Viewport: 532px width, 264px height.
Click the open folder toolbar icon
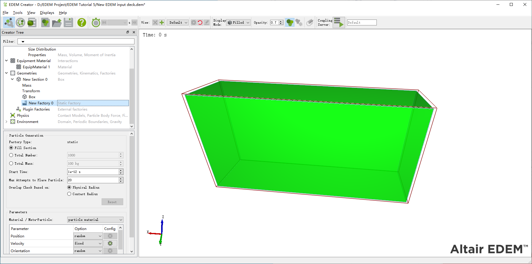(57, 22)
